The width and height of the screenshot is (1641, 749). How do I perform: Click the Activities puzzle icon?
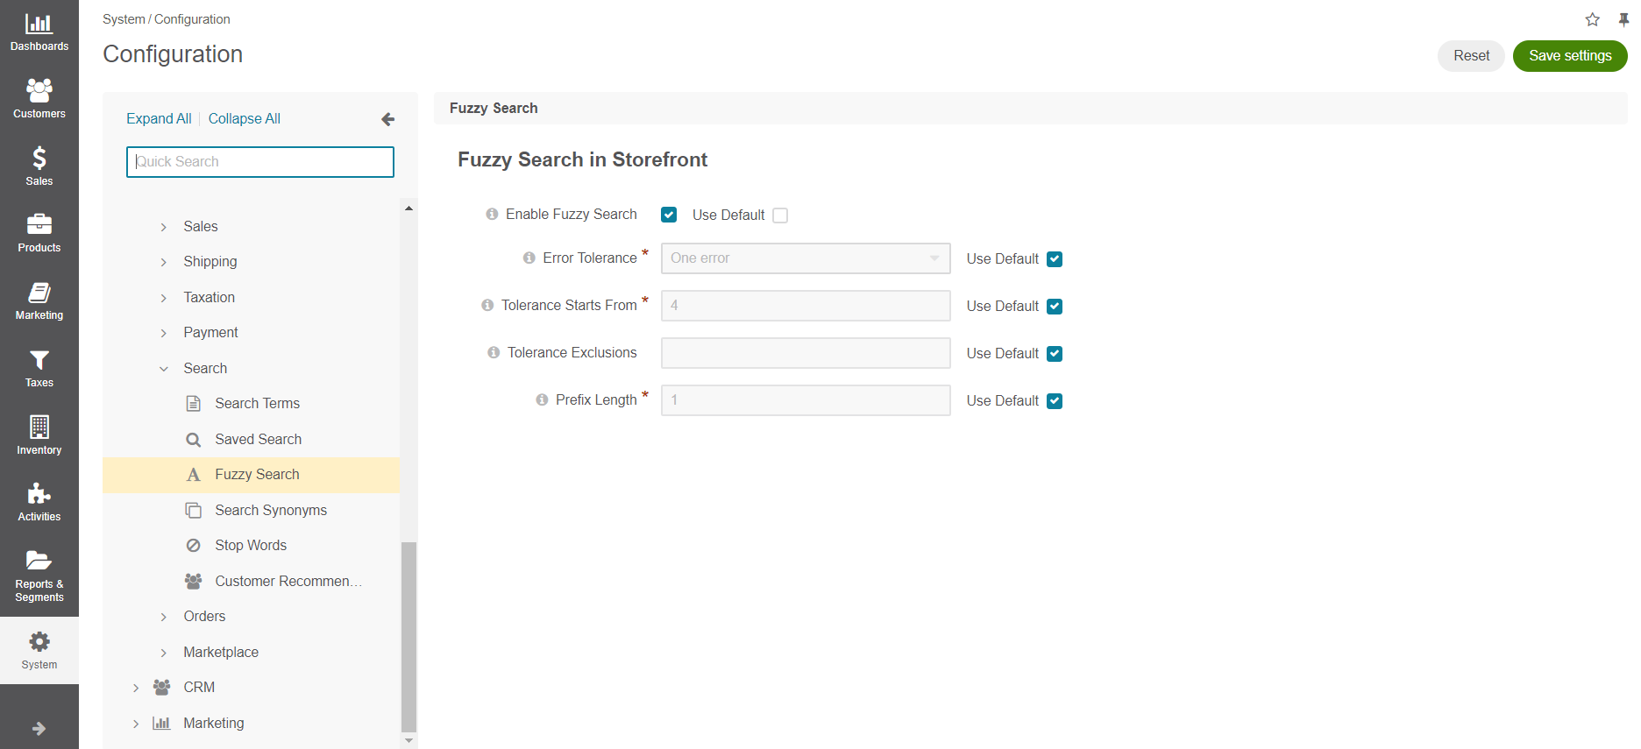[x=39, y=493]
